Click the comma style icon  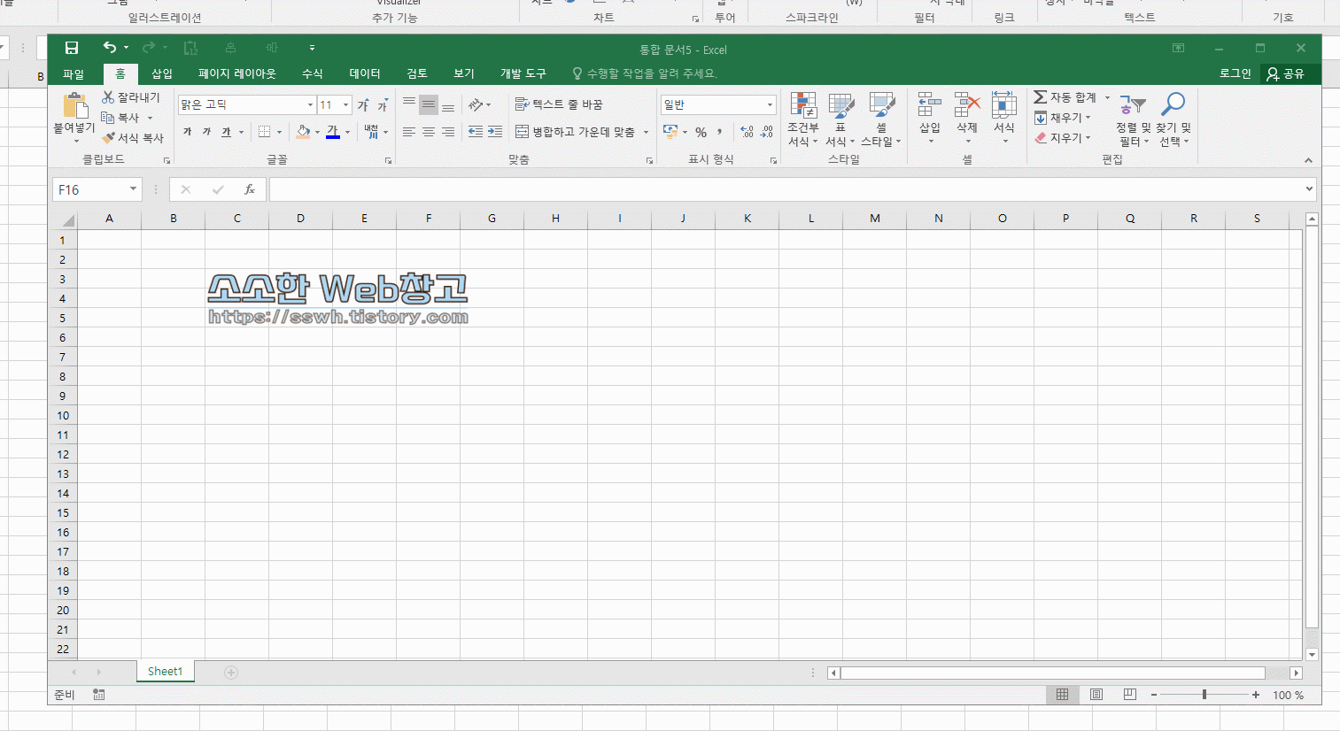click(720, 132)
